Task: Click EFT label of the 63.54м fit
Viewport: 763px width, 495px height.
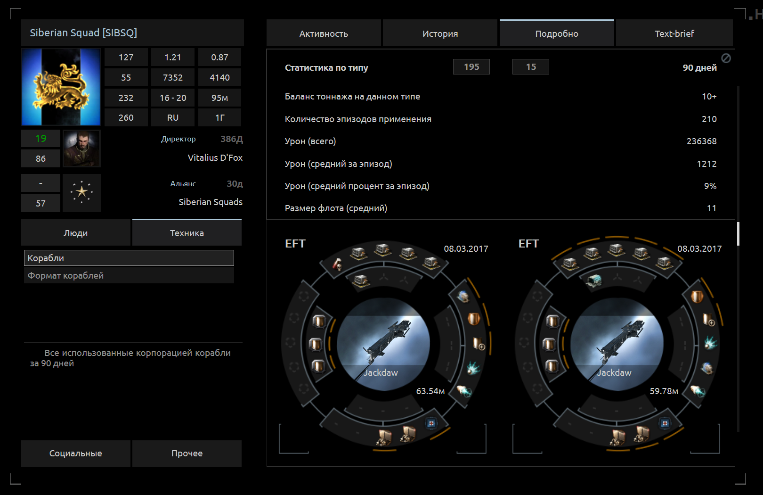Action: point(295,244)
